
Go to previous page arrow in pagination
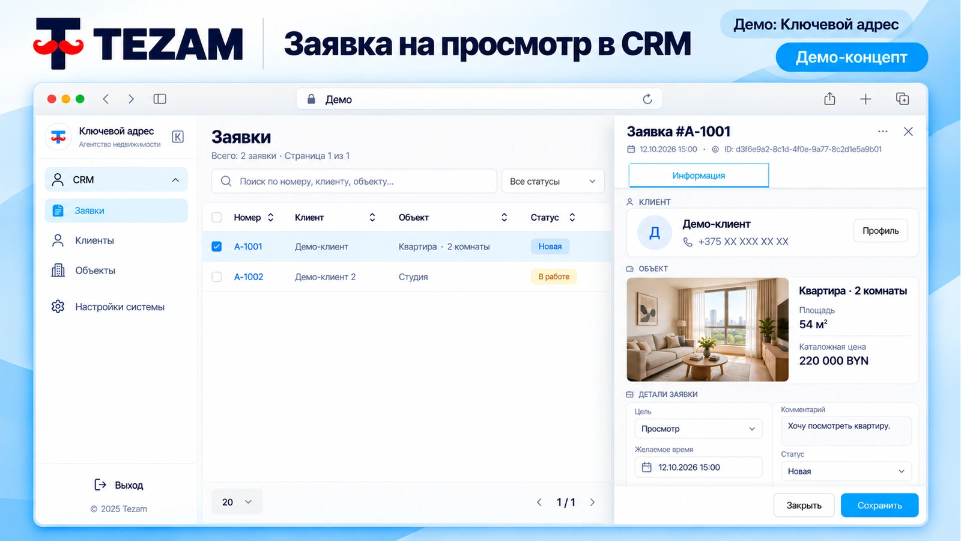[x=539, y=503]
